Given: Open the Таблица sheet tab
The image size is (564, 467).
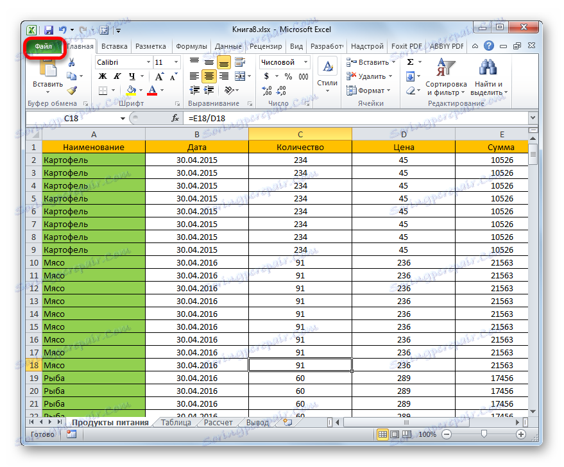Looking at the screenshot, I should click(x=176, y=423).
